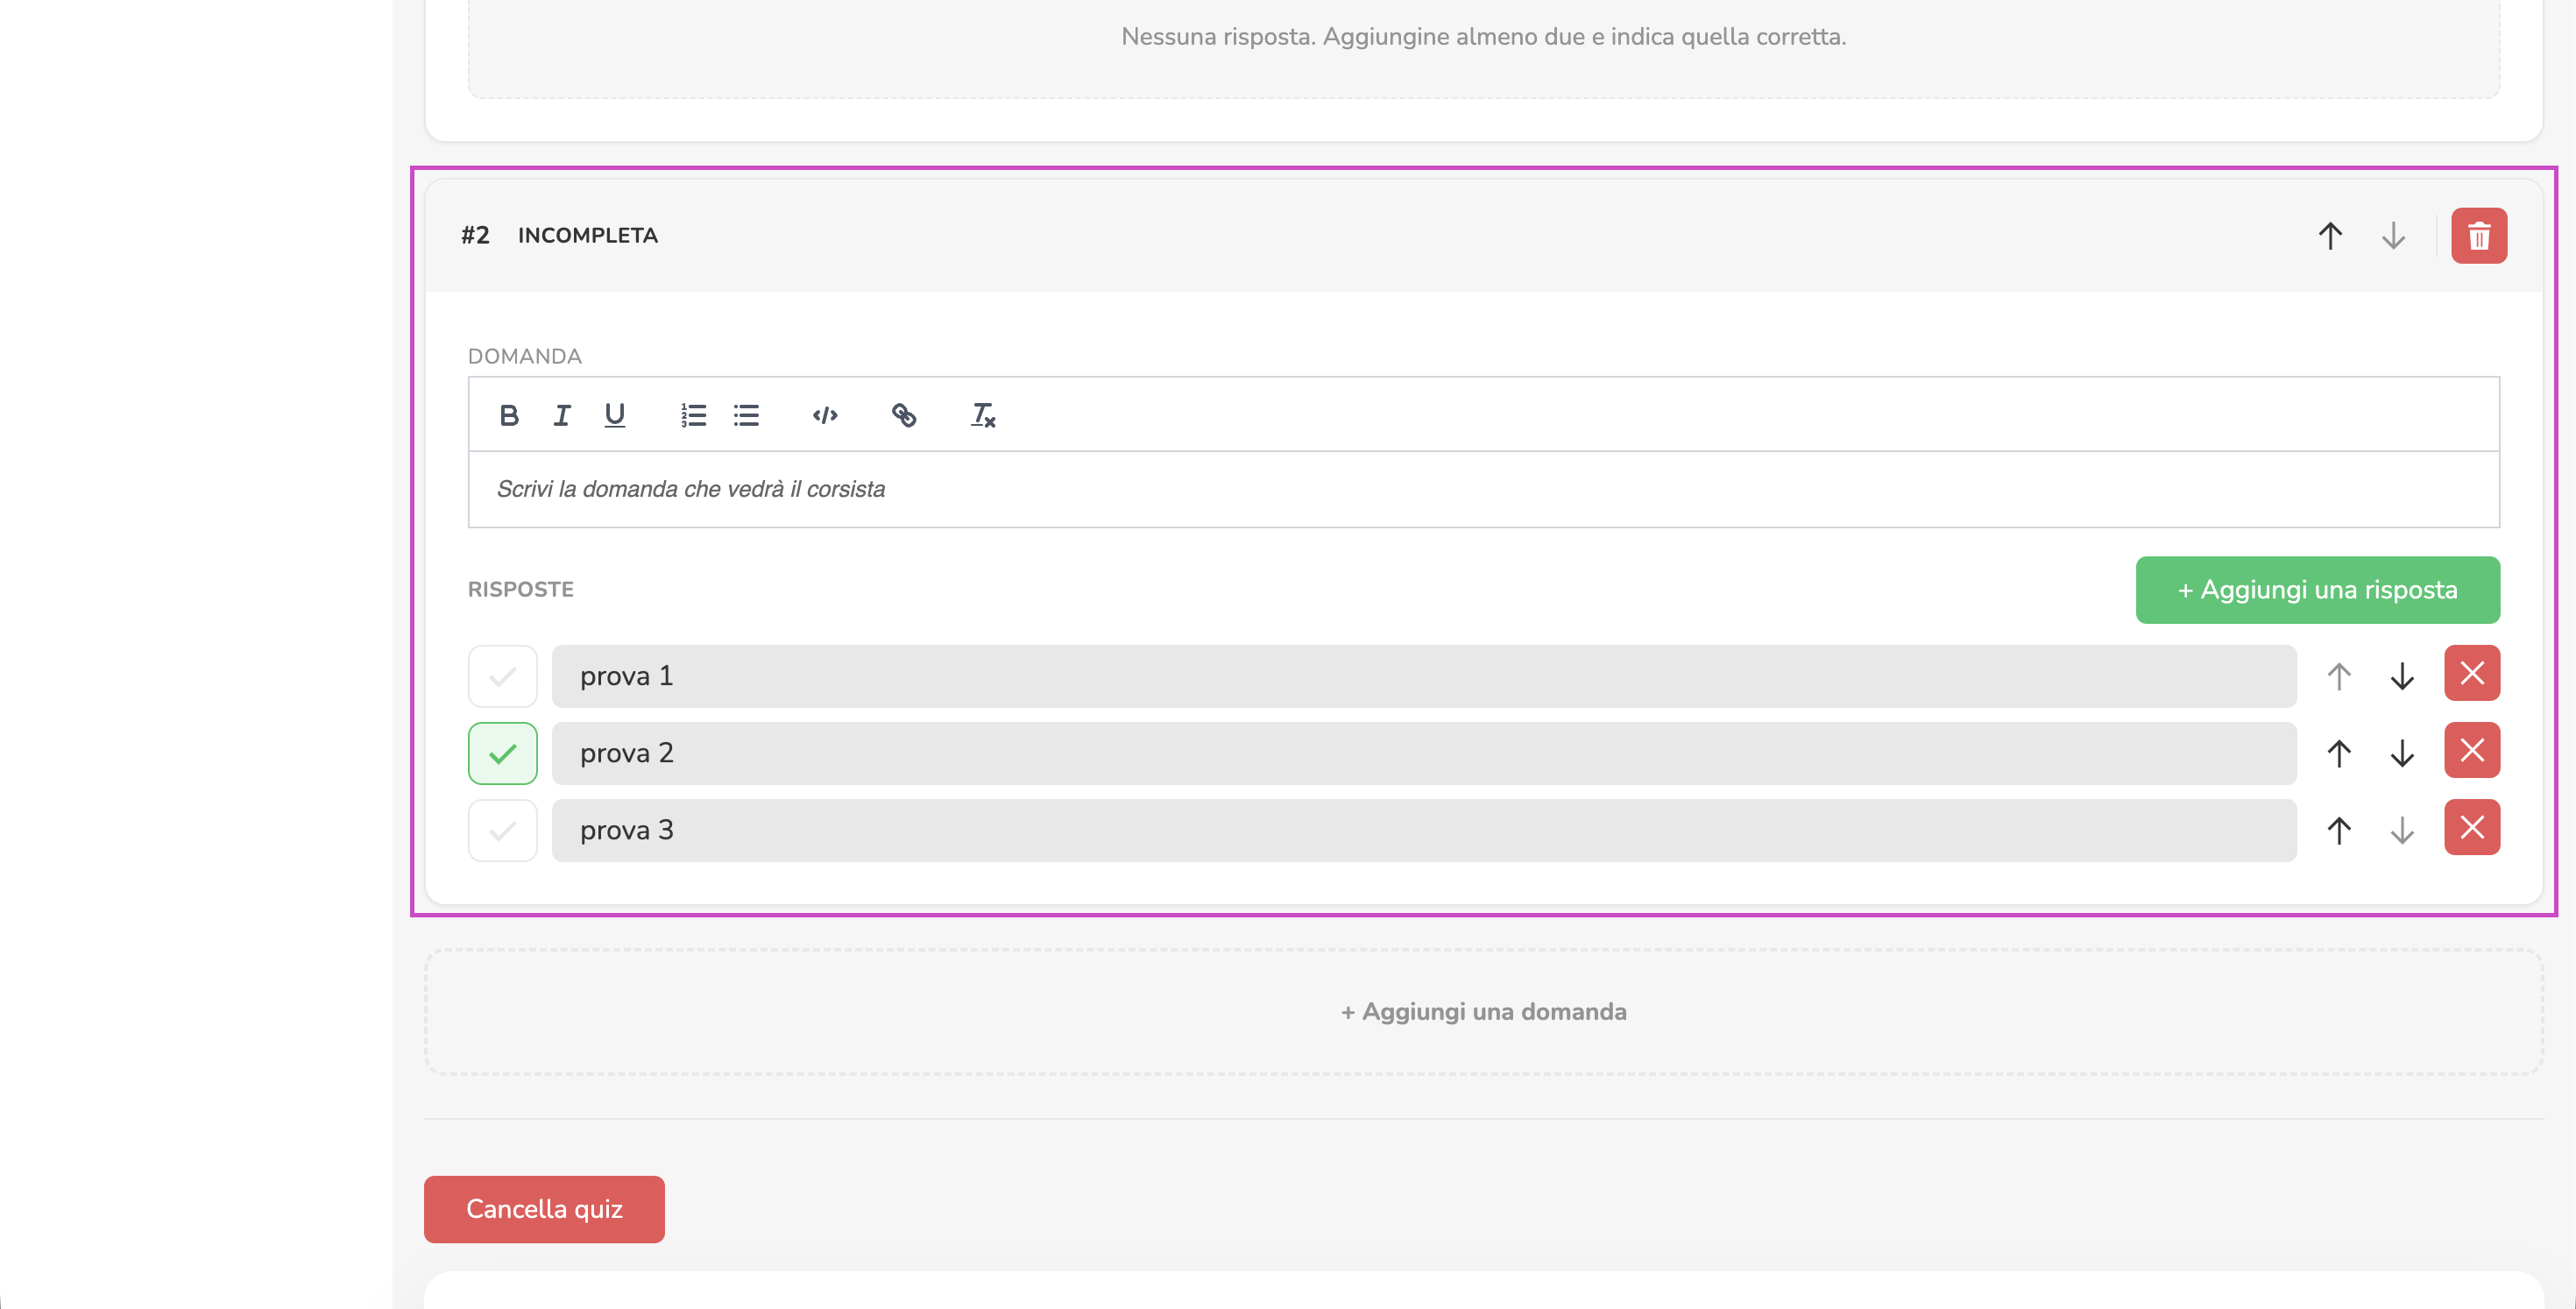Edit the prova 1 answer field
This screenshot has height=1309, width=2576.
1424,676
